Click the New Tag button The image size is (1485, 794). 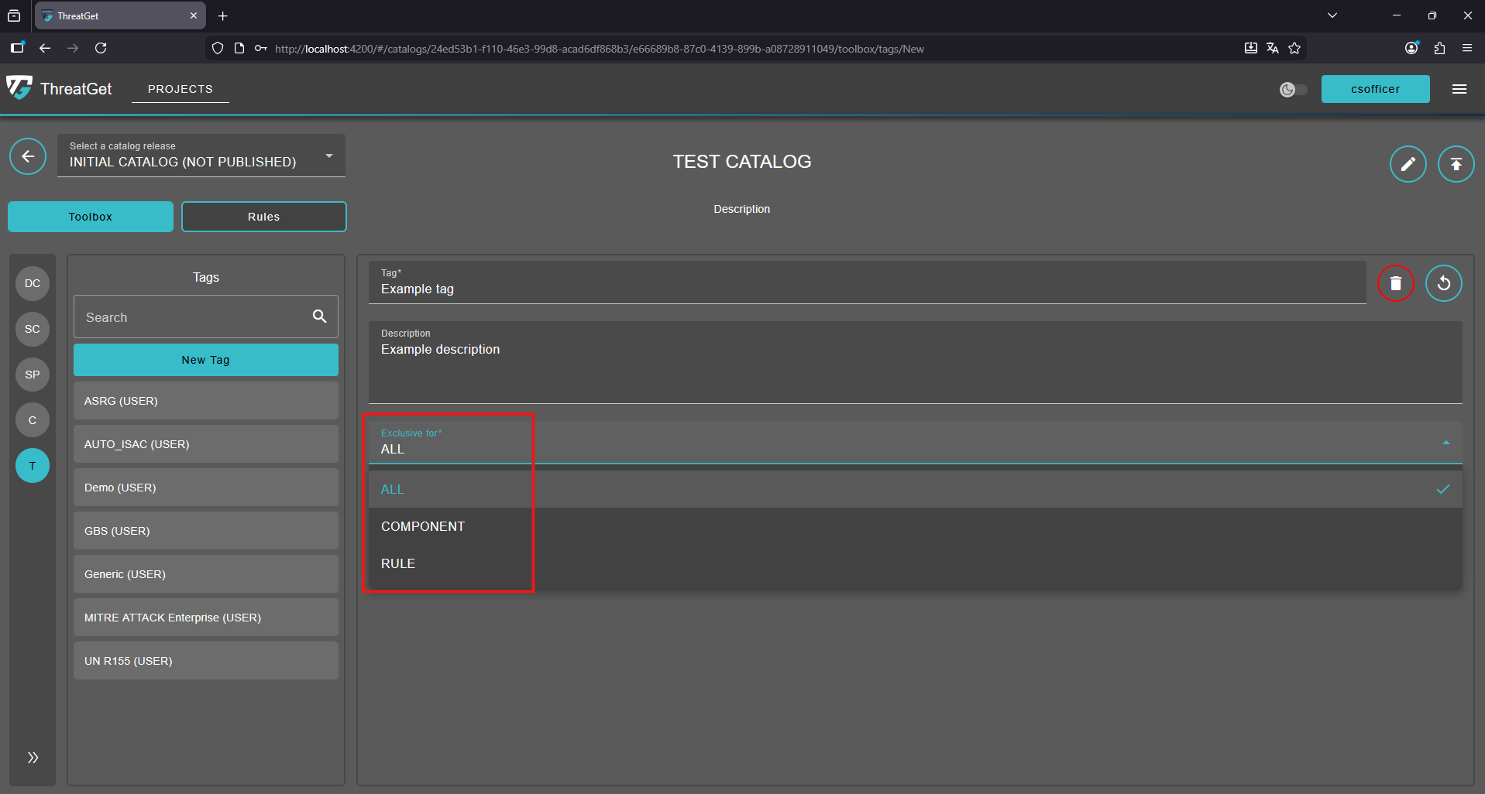coord(205,360)
